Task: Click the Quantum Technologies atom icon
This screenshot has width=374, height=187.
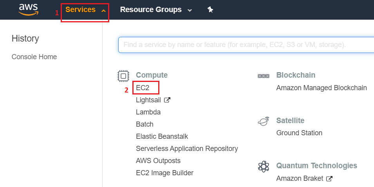Action: point(264,166)
